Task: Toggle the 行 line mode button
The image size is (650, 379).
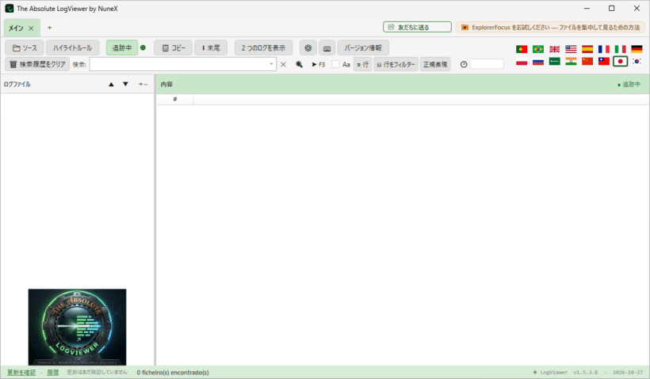Action: 363,64
